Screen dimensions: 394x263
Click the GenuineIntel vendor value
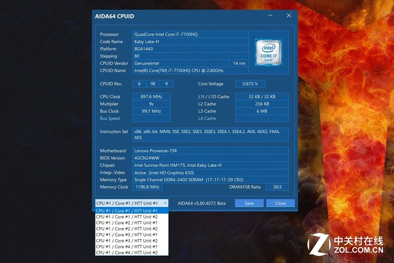point(181,63)
